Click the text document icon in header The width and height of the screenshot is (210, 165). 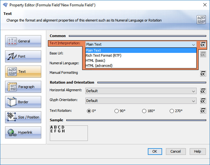(201, 20)
